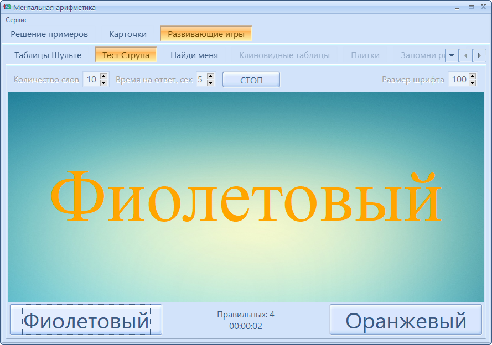Decrease Размер шрифта with the down arrow

click(472, 82)
